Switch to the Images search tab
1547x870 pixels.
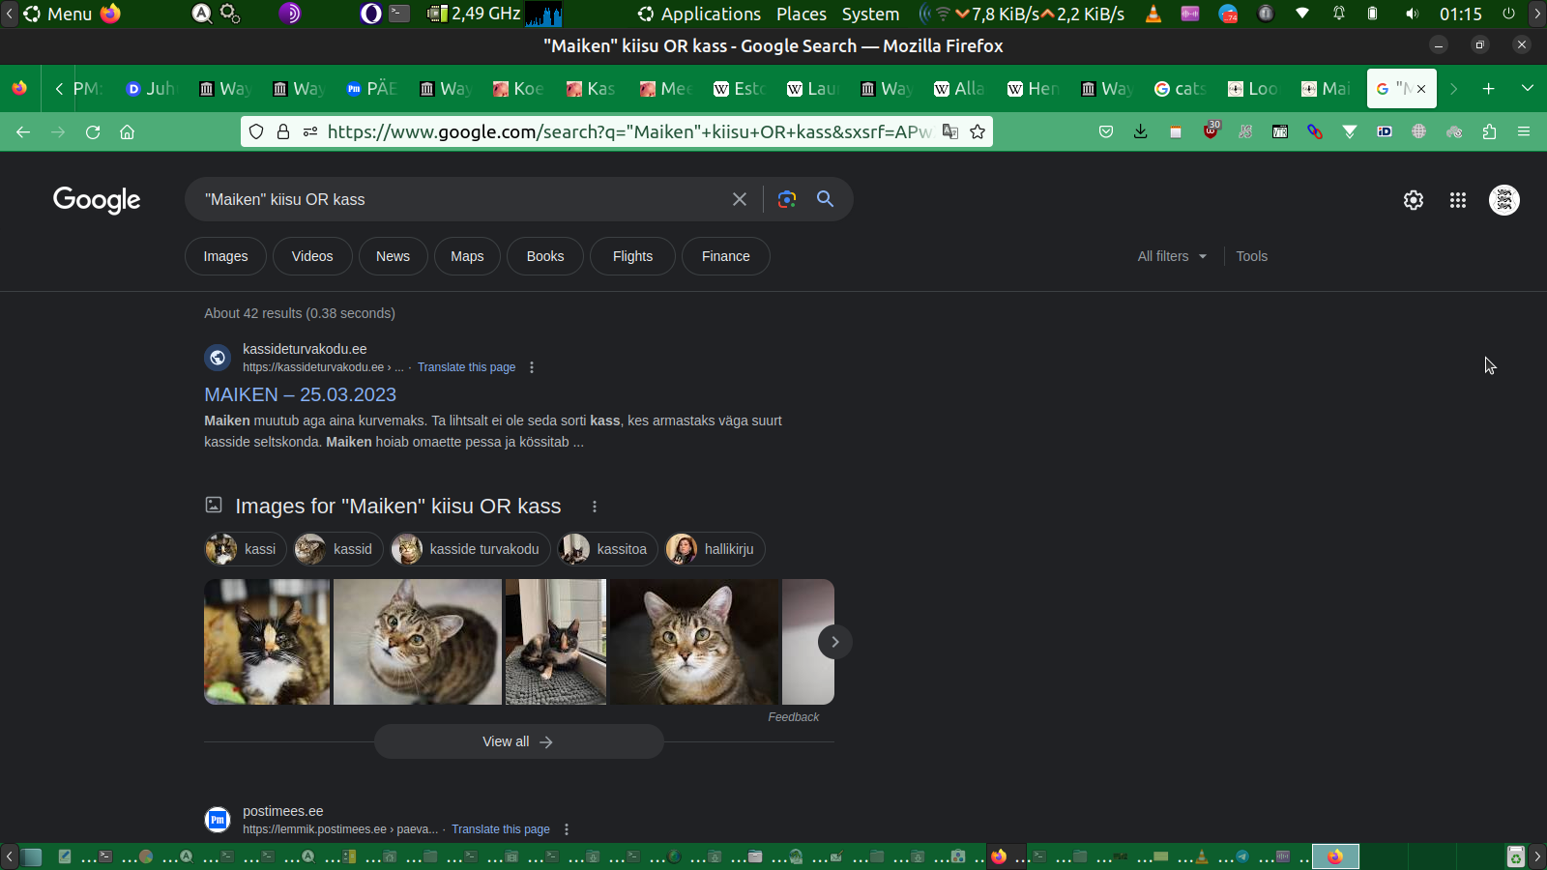pos(225,256)
